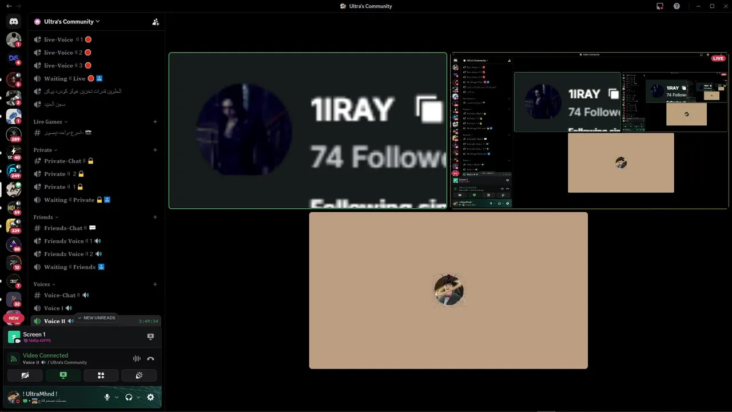Open Private-Chat text channel
Screen dimensions: 732x412
click(96, 161)
